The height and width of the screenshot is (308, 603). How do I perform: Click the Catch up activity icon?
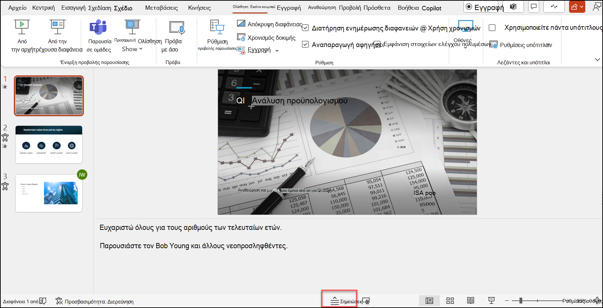coord(554,7)
